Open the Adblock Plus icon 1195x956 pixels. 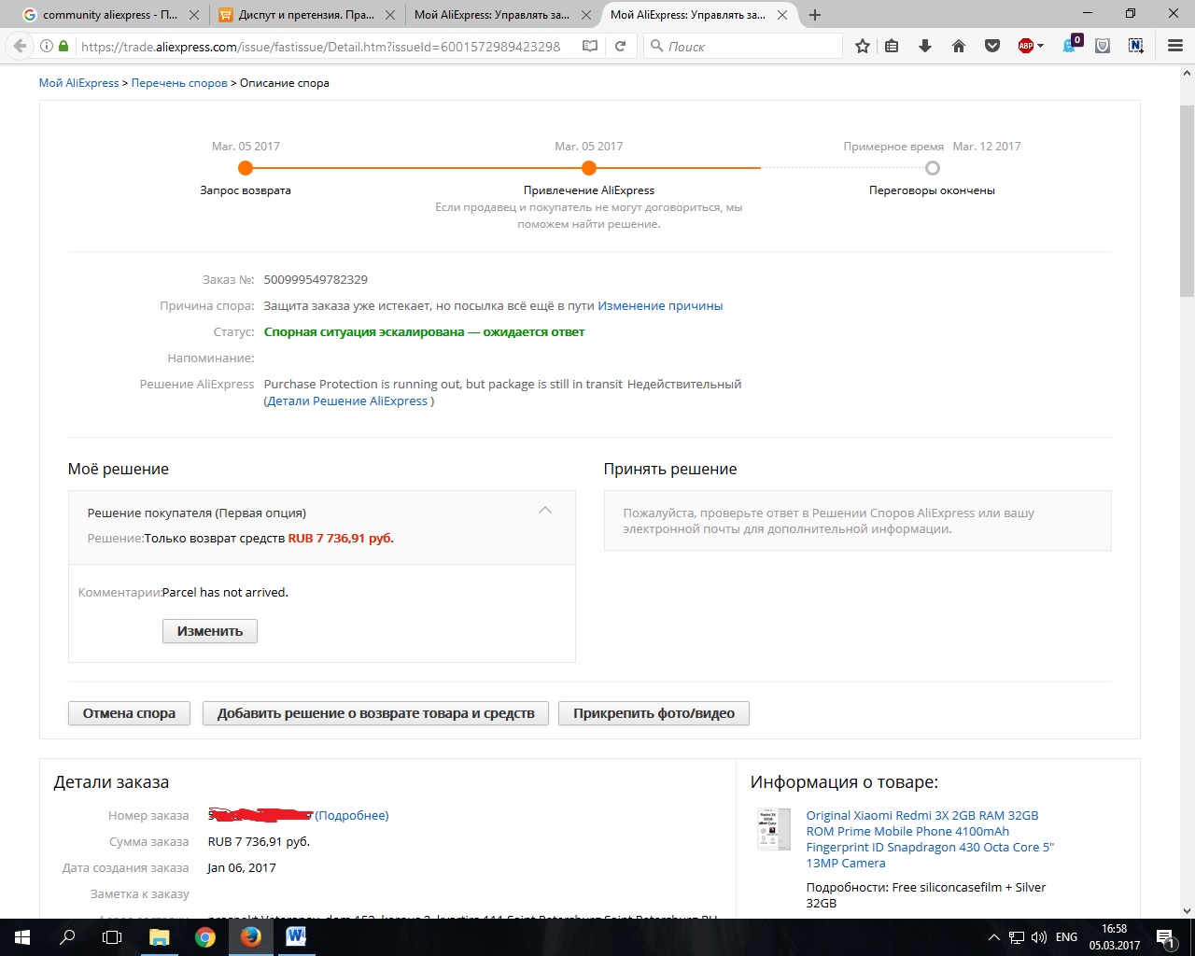[1026, 46]
